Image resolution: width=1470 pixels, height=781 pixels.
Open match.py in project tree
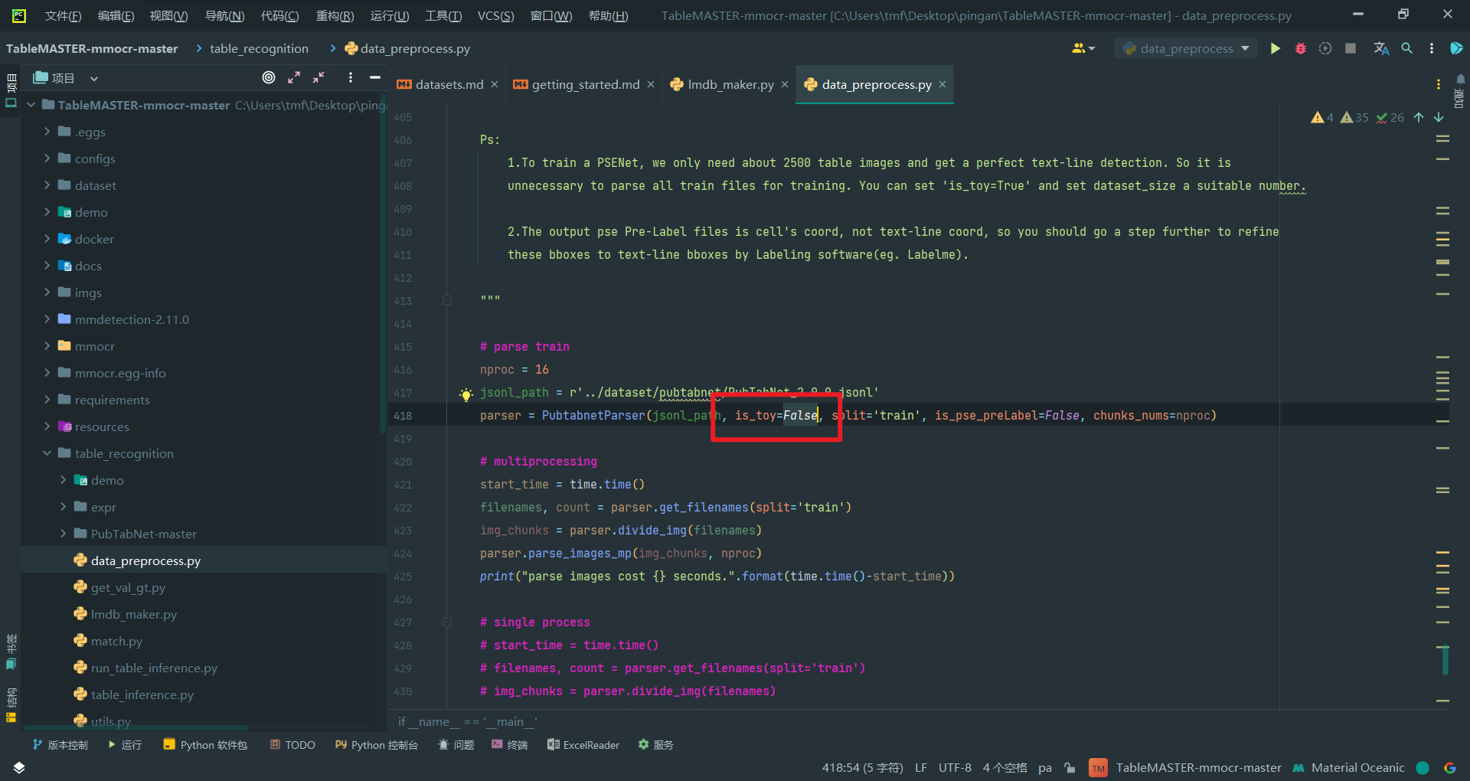pyautogui.click(x=116, y=641)
